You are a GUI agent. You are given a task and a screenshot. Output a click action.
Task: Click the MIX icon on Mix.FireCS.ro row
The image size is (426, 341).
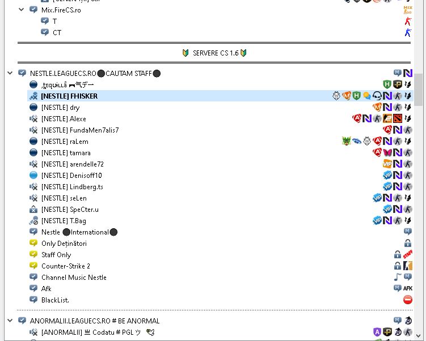(x=407, y=10)
